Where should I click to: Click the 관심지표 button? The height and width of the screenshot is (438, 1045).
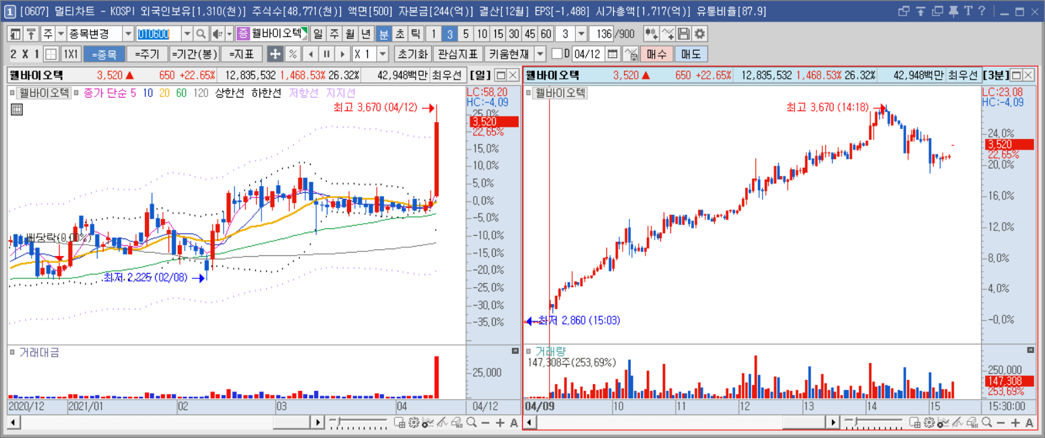pos(457,54)
